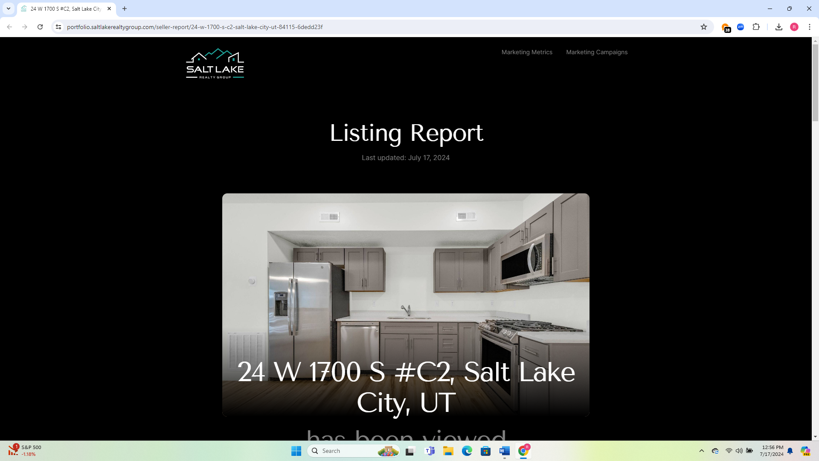Click the listing report property image
The width and height of the screenshot is (819, 461).
[406, 306]
